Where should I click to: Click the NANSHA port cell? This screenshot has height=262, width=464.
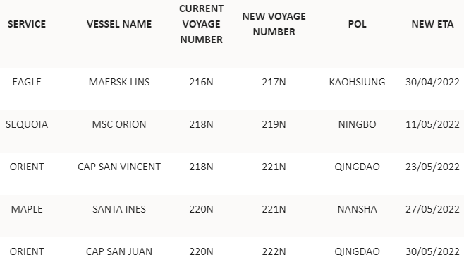click(358, 209)
